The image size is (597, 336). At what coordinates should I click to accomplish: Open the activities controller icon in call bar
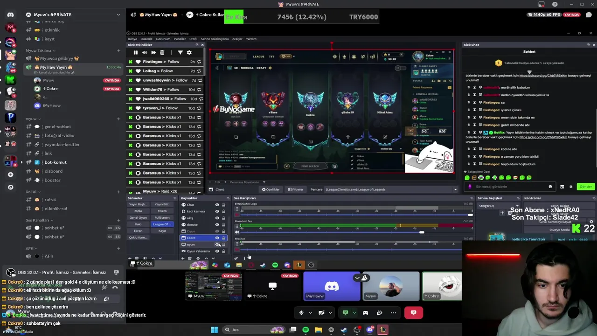click(x=365, y=313)
